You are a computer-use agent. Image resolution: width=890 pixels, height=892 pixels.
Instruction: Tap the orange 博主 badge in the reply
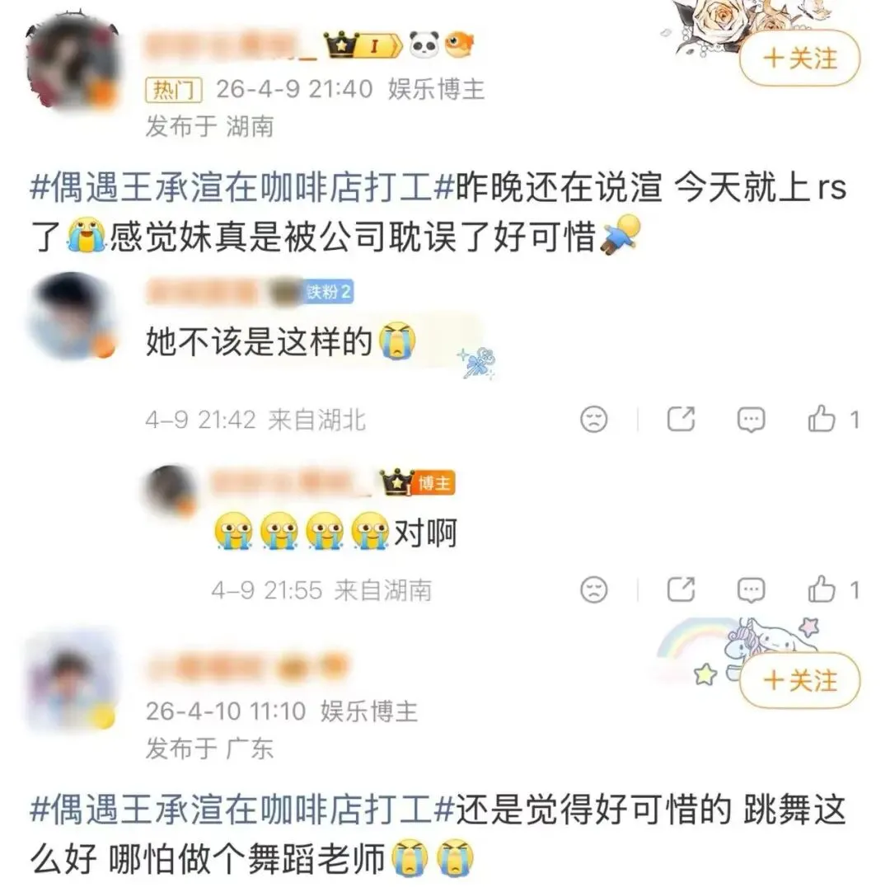coord(434,484)
